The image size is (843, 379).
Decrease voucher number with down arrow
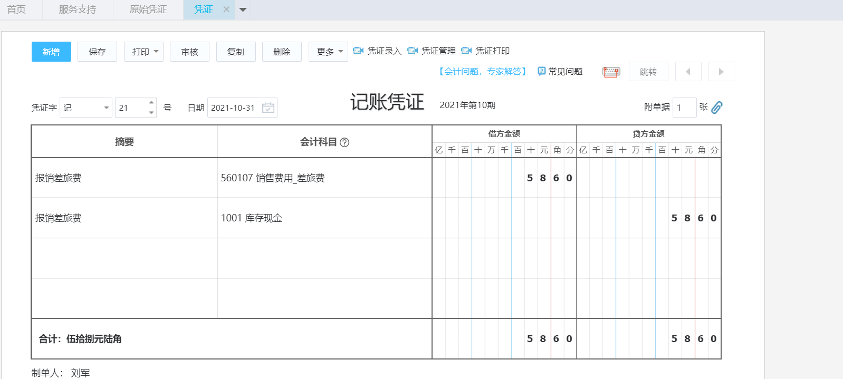(x=151, y=113)
